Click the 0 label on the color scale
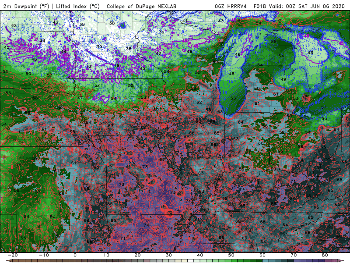 tap(75, 255)
